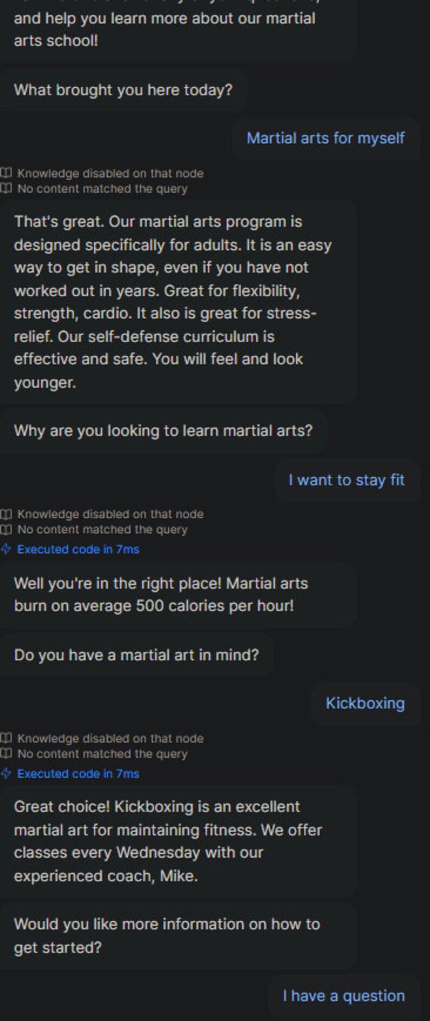This screenshot has height=1021, width=430.
Task: Click the '500 calories per hour' bot message
Action: click(x=178, y=595)
